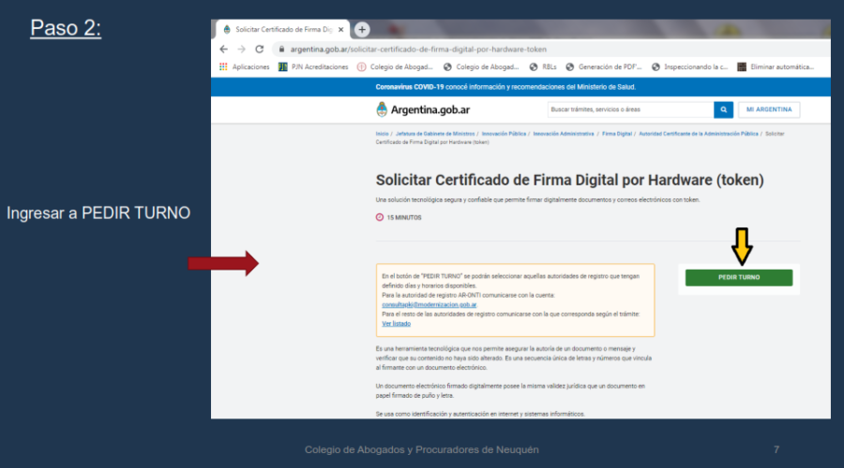Open Generación de PDF bookmark

pos(604,67)
